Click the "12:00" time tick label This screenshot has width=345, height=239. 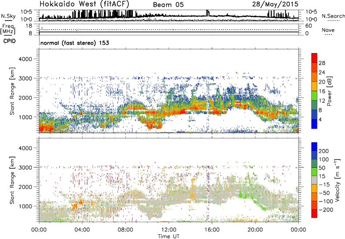(x=169, y=230)
